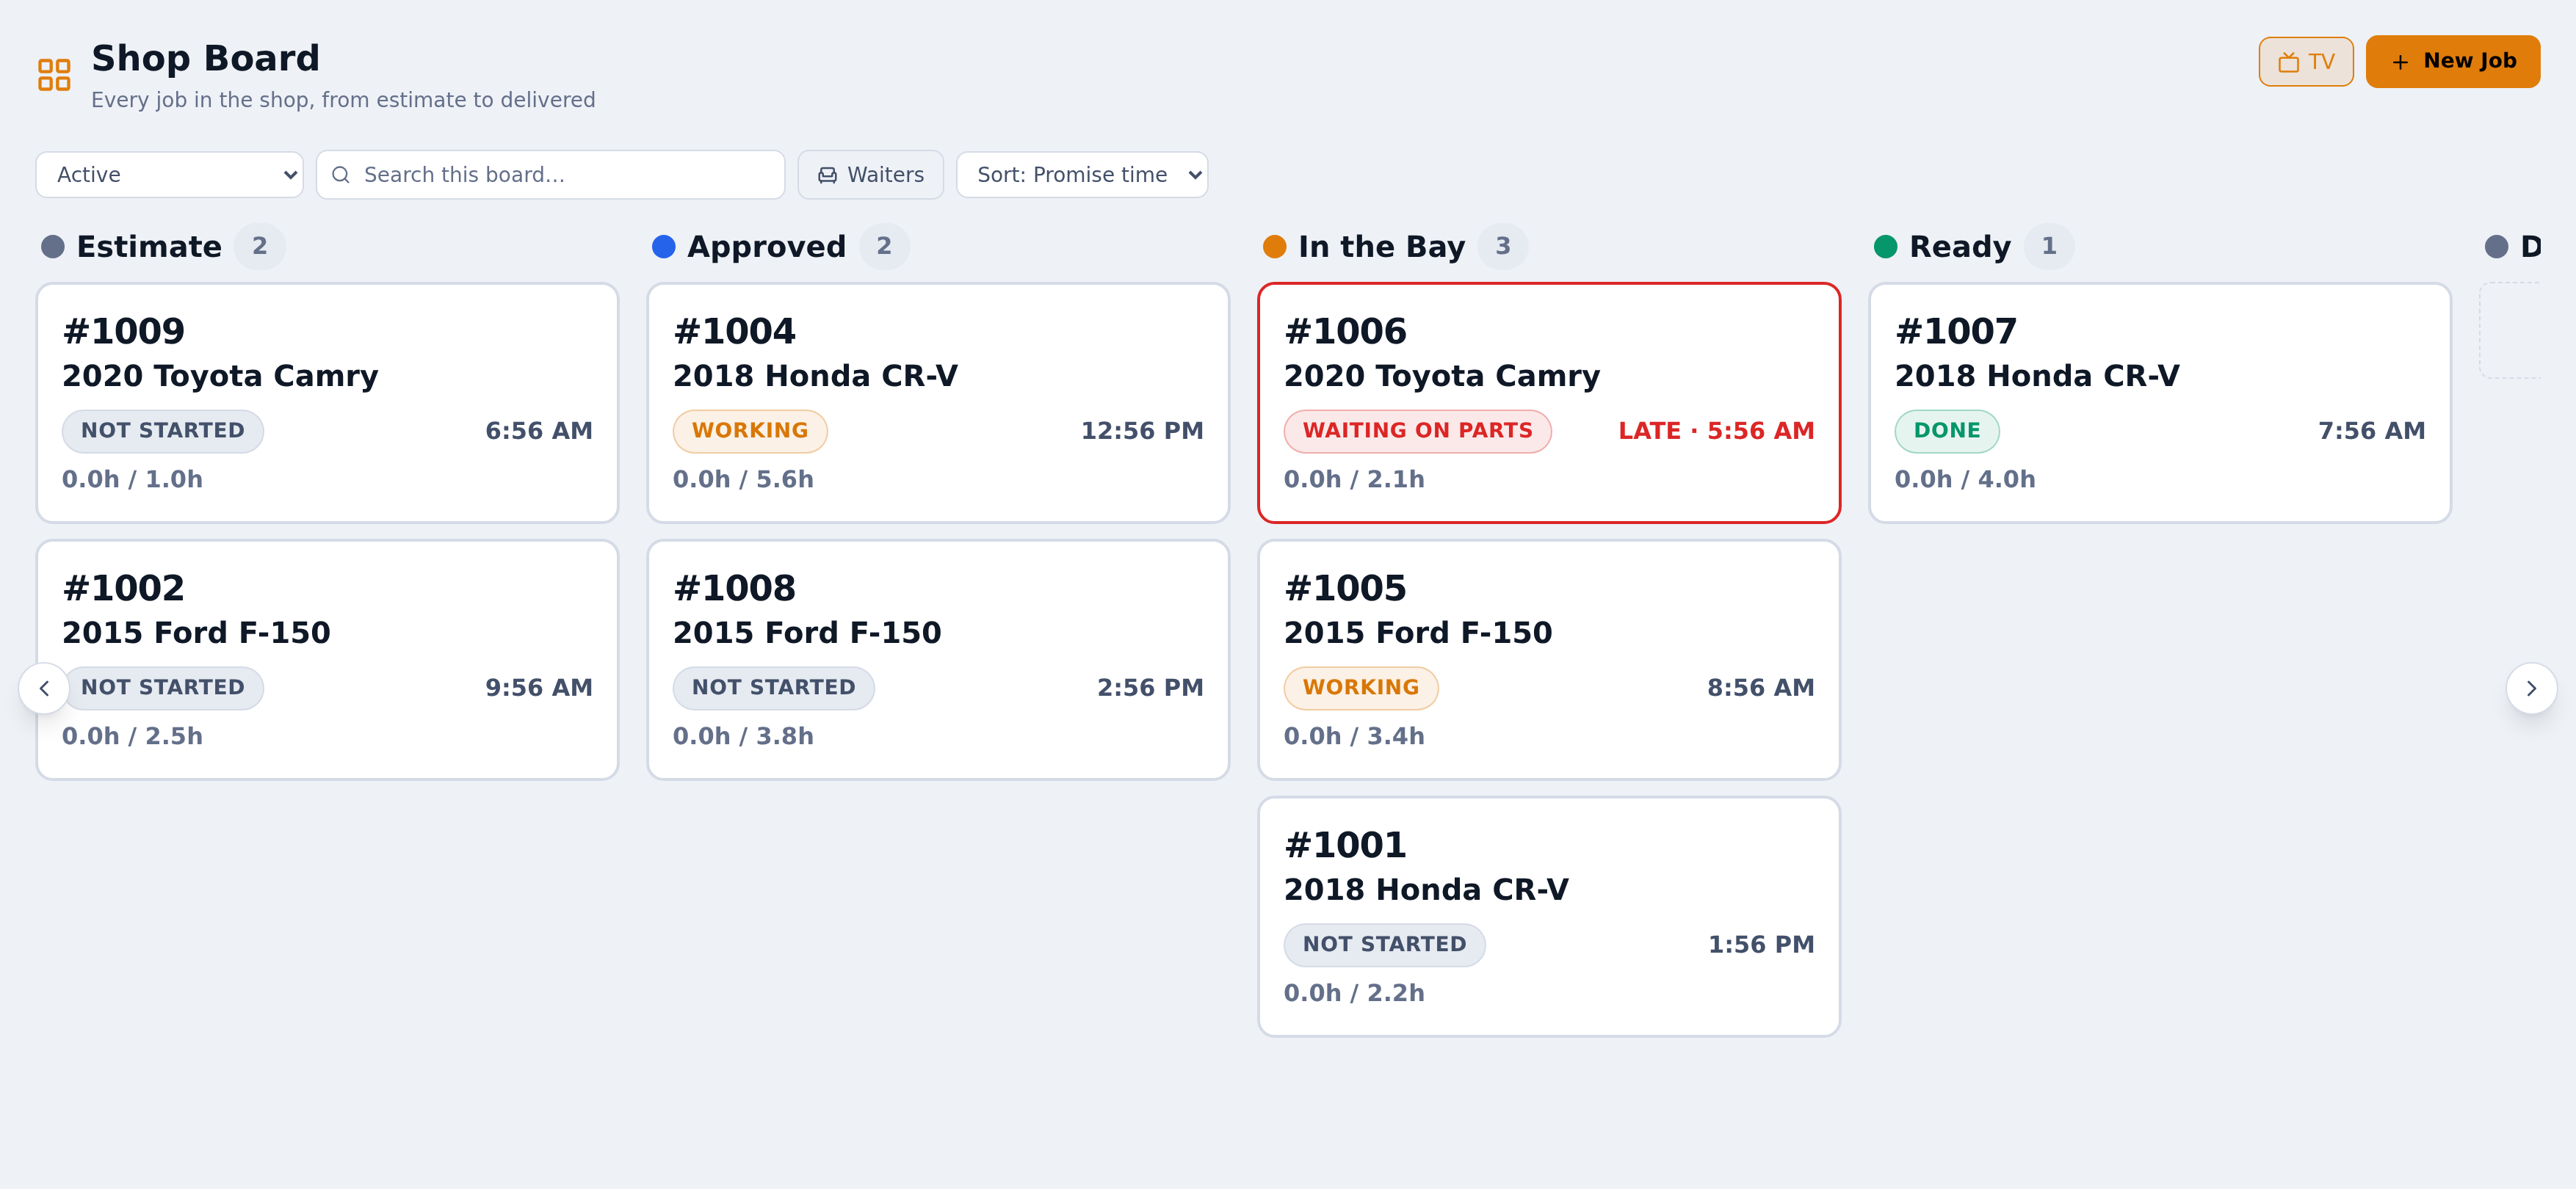Select the Done status pill on #1007

click(x=1946, y=431)
